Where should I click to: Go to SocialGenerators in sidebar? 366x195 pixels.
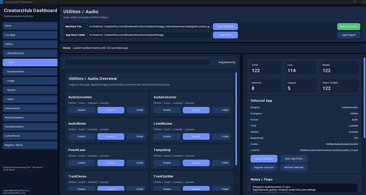[x=30, y=127]
